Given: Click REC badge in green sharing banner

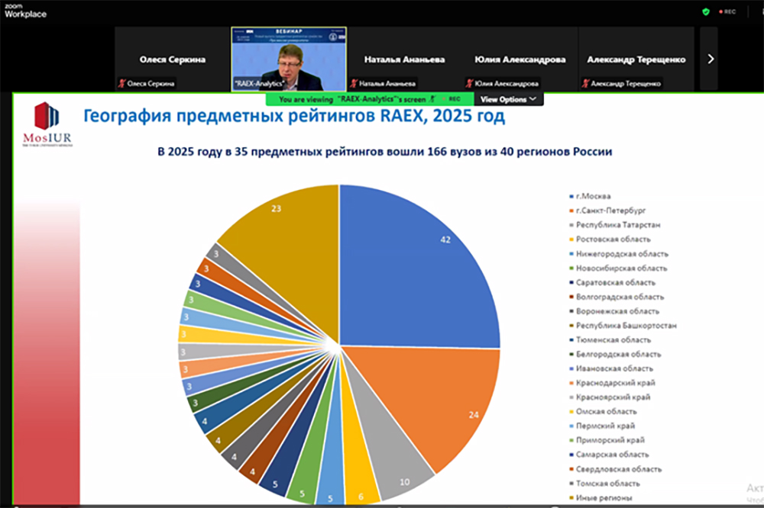Looking at the screenshot, I should 454,99.
